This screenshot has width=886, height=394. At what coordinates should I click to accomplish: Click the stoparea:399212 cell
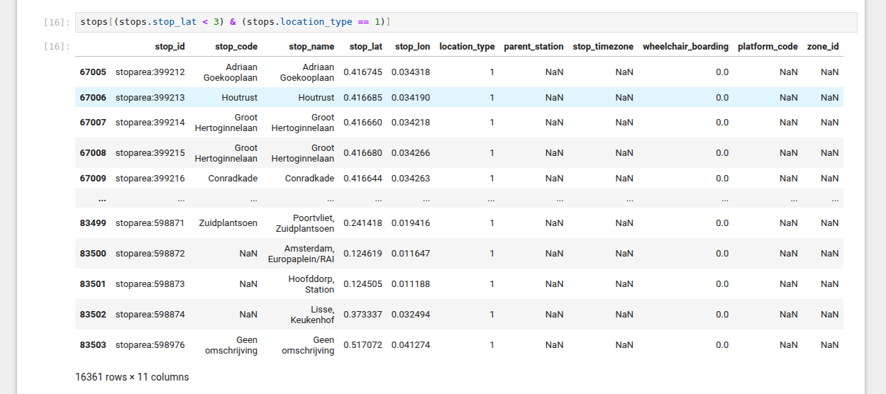[150, 72]
